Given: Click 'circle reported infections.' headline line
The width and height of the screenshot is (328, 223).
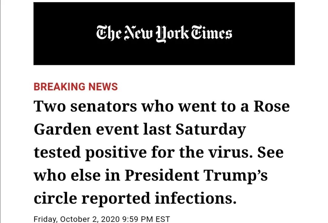Looking at the screenshot, I should point(135,198).
